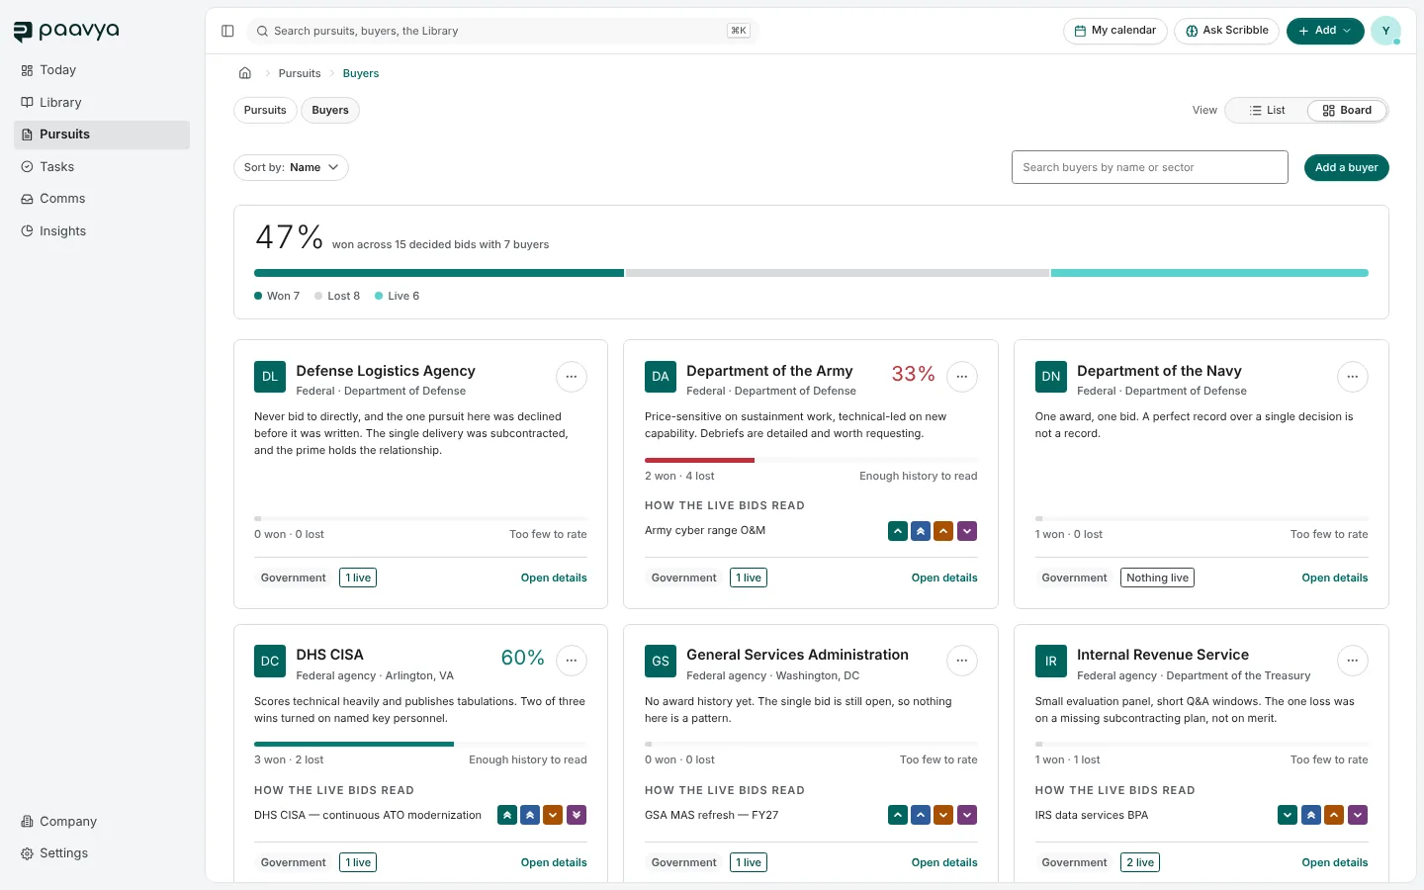Open more options for Department of the Army
1424x890 pixels.
point(962,377)
